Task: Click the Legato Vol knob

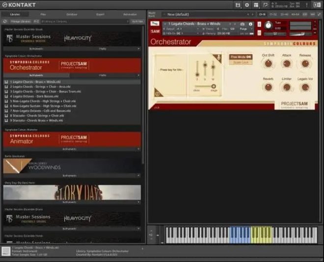Action: pyautogui.click(x=305, y=87)
